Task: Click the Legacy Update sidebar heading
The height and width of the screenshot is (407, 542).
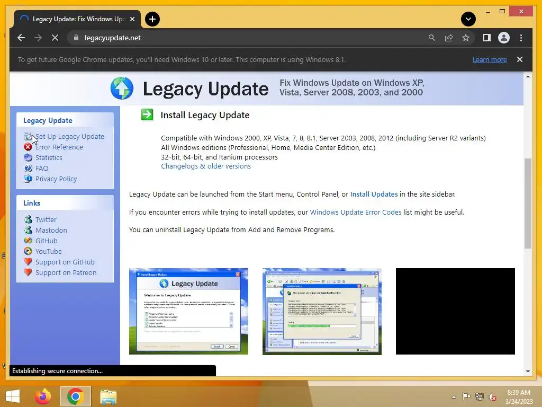Action: (x=48, y=120)
